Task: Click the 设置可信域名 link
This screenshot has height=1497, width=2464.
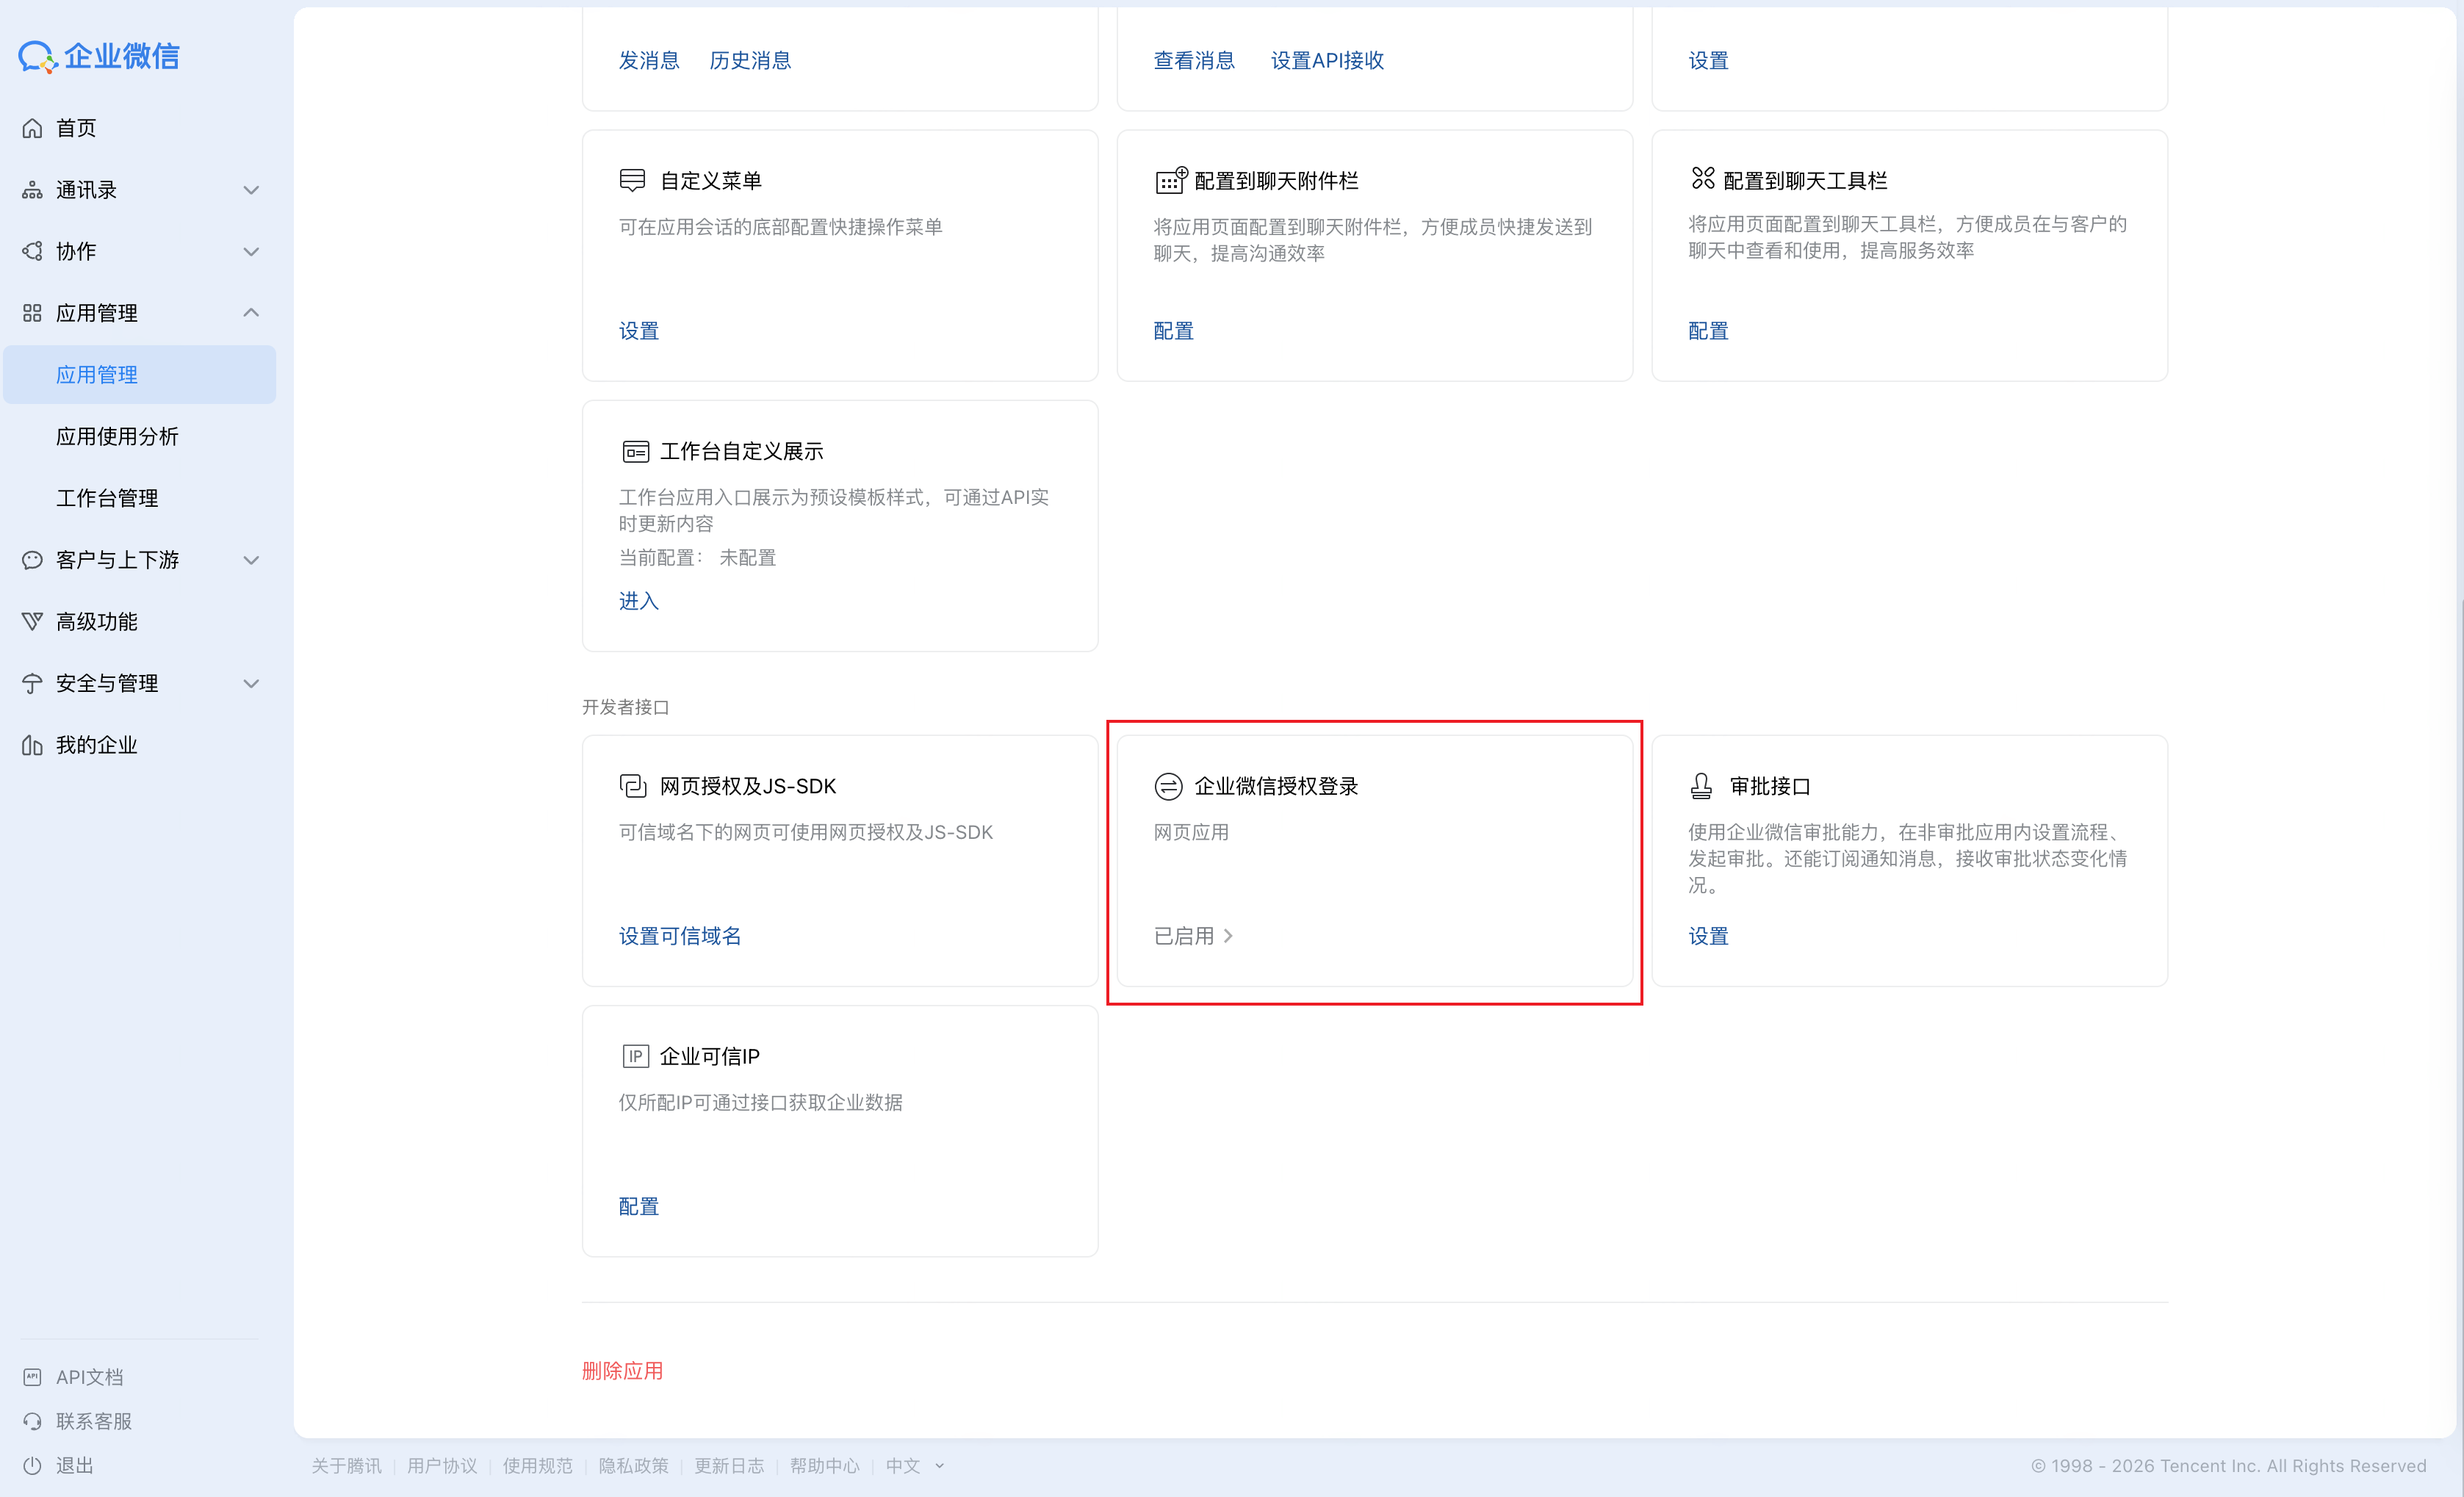Action: [x=680, y=936]
